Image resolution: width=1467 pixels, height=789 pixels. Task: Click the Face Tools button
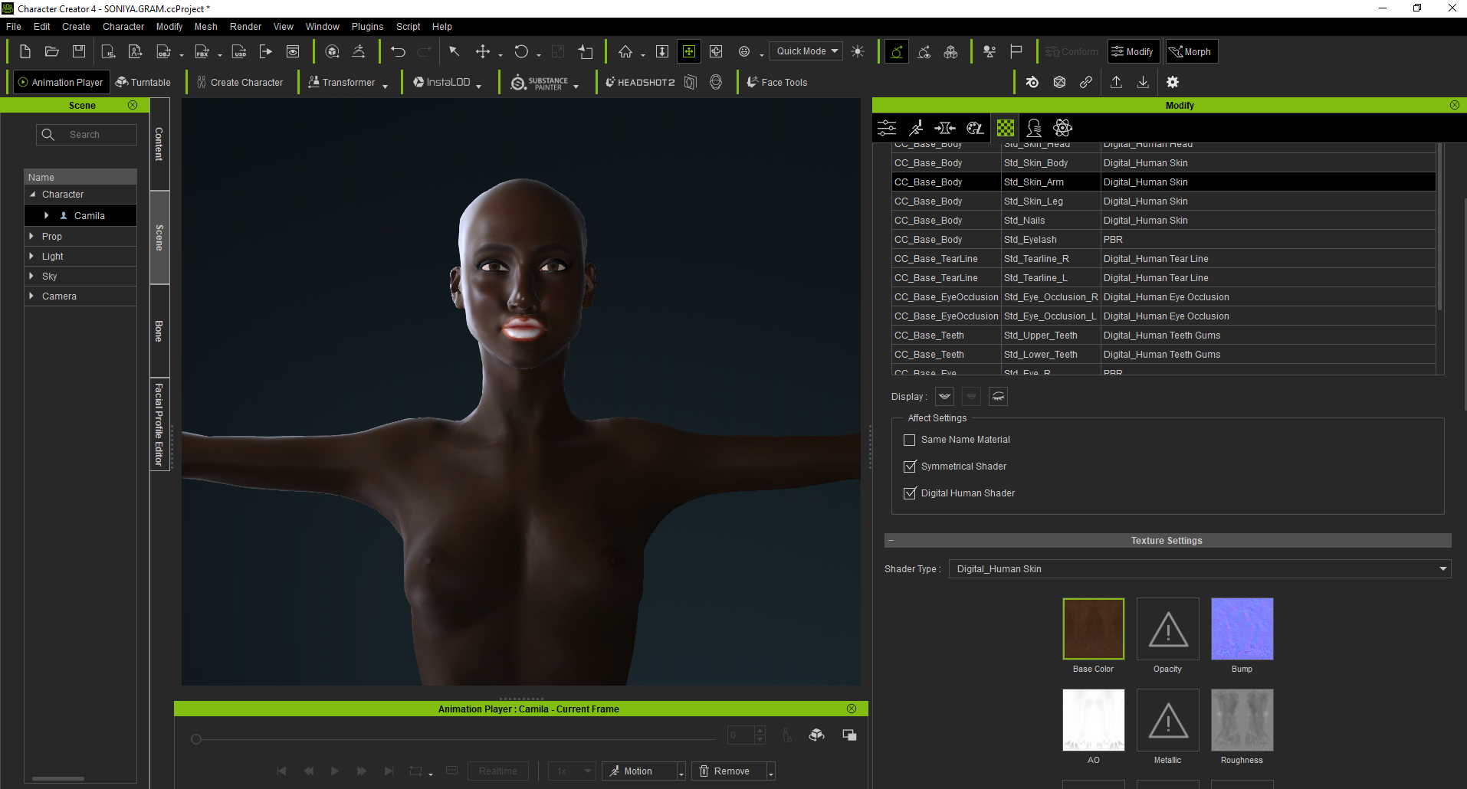[777, 82]
